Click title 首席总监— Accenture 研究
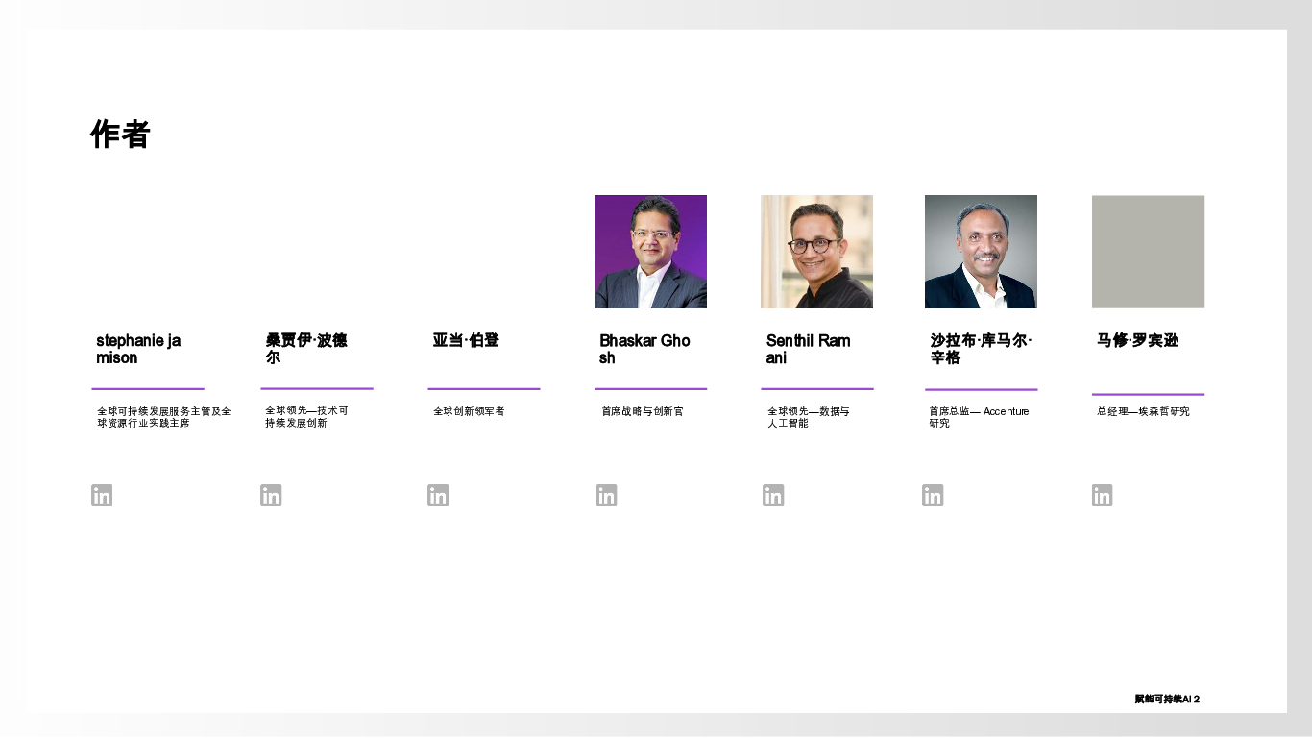The height and width of the screenshot is (738, 1312). [979, 417]
